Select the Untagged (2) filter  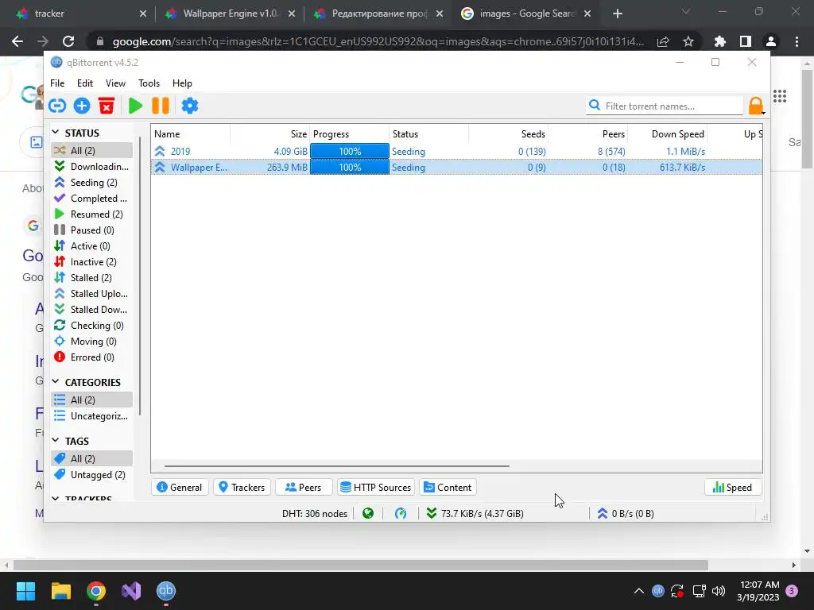(91, 475)
